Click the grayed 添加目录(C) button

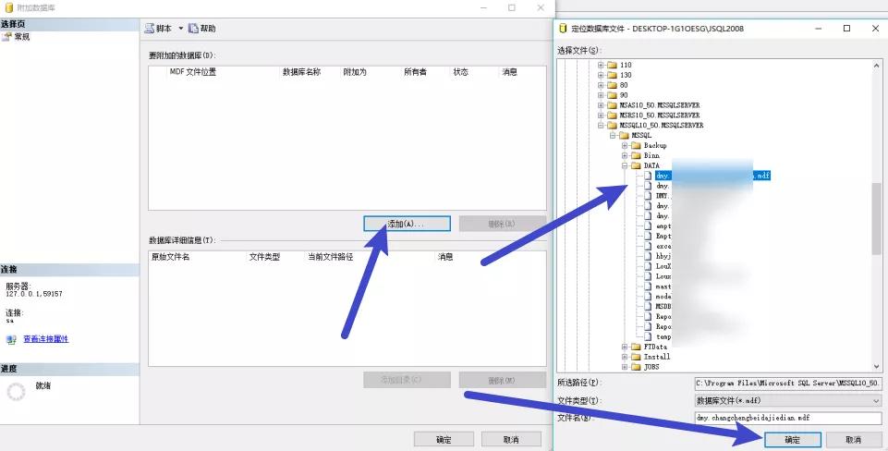point(408,380)
